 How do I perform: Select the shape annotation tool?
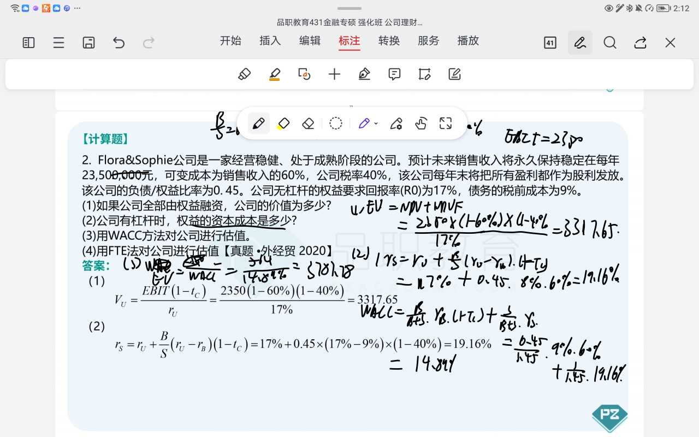pyautogui.click(x=304, y=74)
